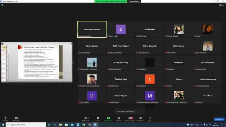226x127 pixels.
Task: Select shinta's profile picture tile
Action: tap(208, 29)
